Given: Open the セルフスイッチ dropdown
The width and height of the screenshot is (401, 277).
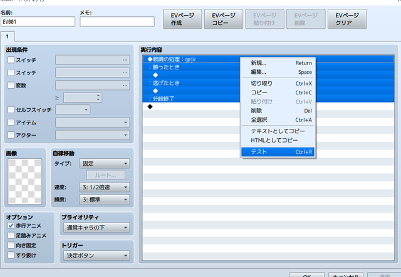Looking at the screenshot, I should (73, 110).
